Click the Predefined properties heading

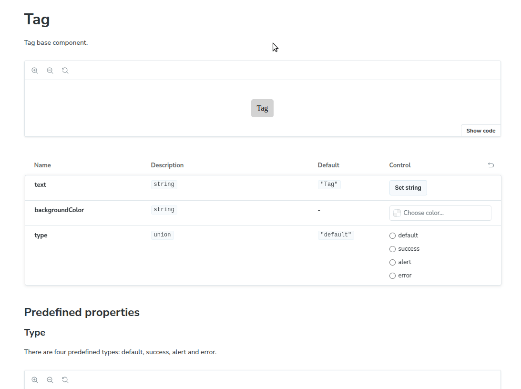(x=82, y=312)
